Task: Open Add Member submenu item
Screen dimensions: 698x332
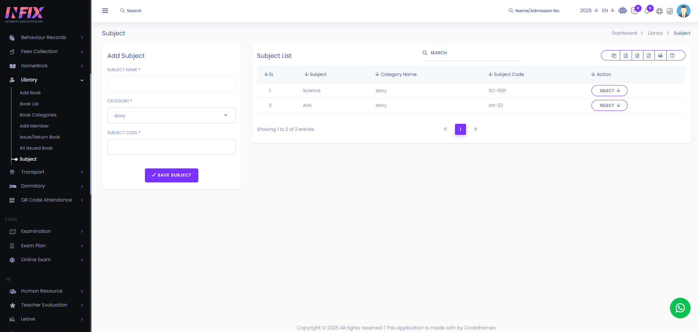Action: (x=34, y=126)
